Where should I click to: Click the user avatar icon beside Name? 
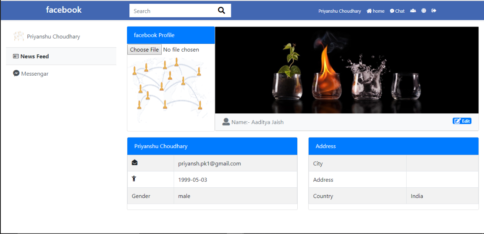click(x=226, y=122)
